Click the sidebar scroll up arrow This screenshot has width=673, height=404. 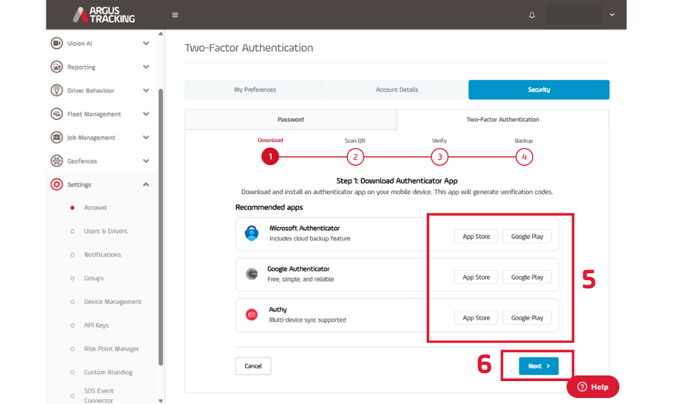click(161, 34)
